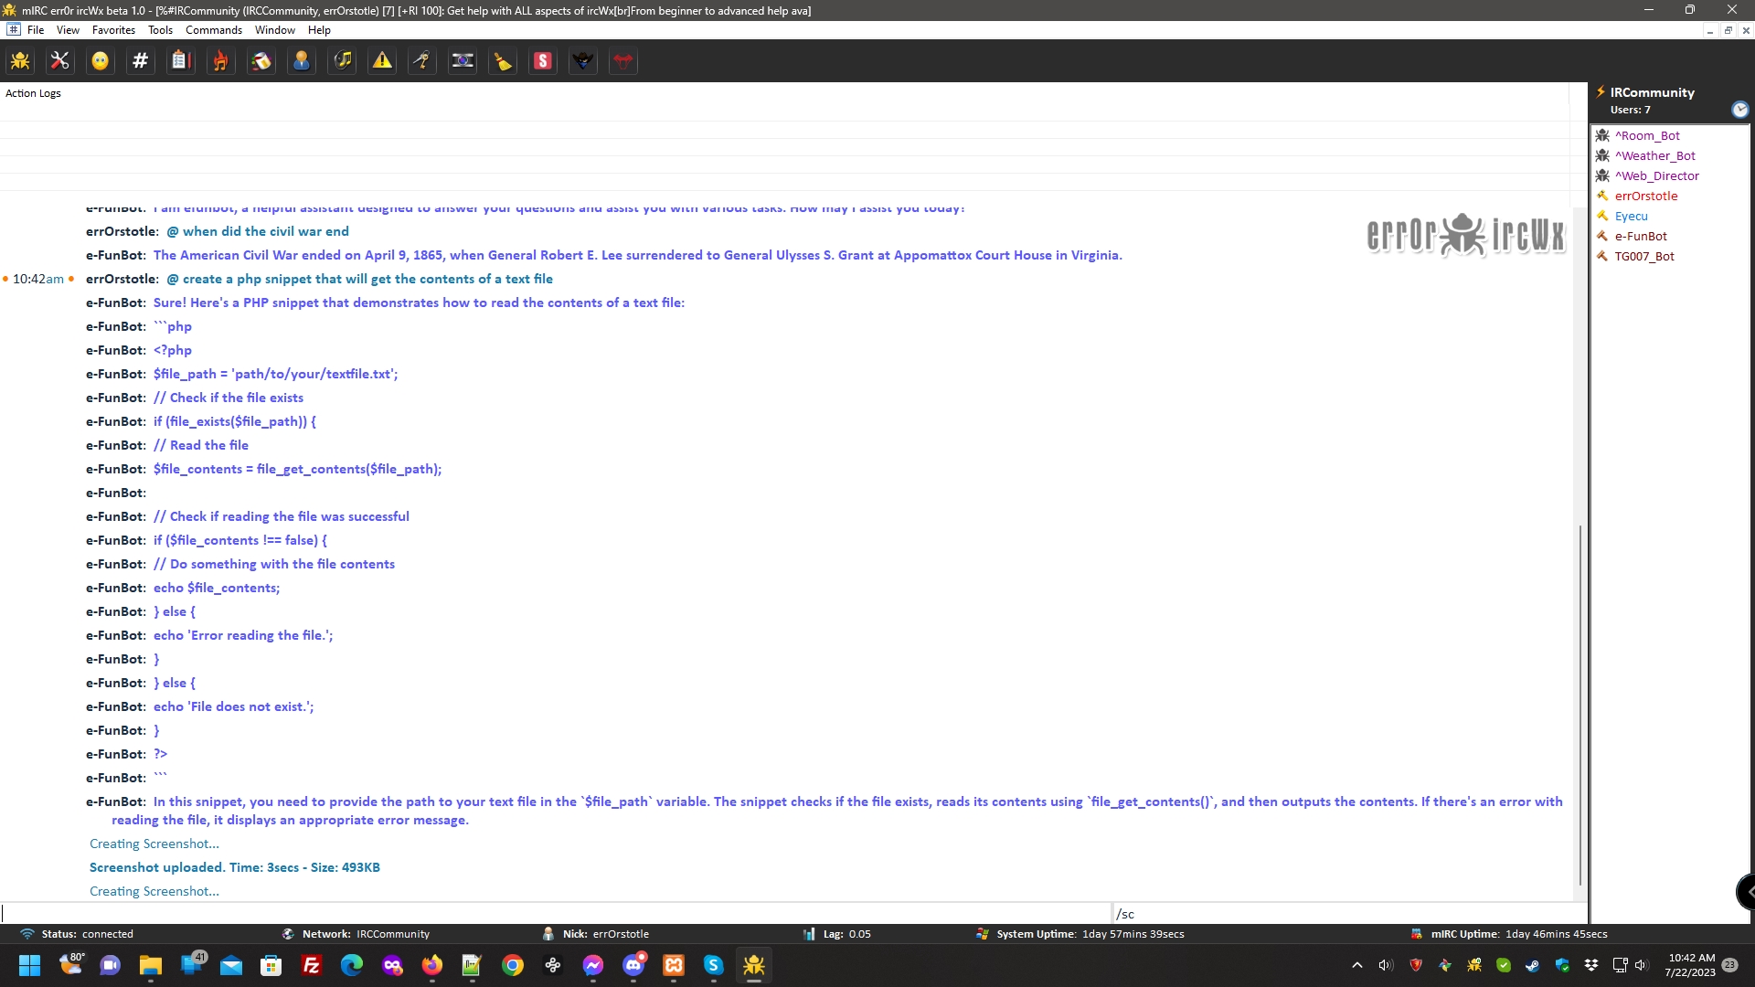Click the keys toolbar icon
Image resolution: width=1755 pixels, height=987 pixels.
point(422,61)
